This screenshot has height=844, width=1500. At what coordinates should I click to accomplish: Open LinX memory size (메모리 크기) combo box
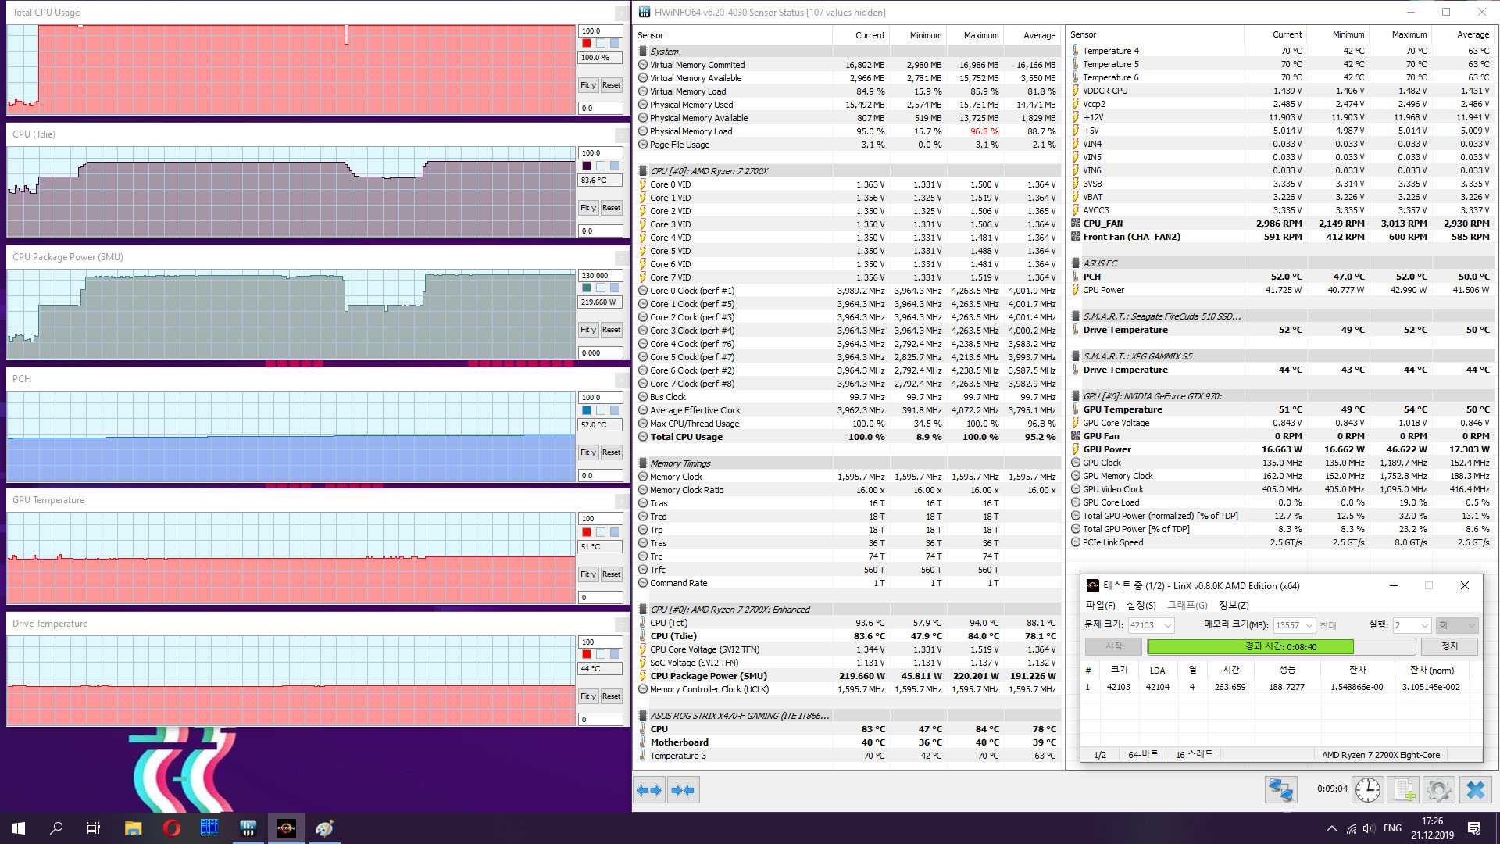click(x=1309, y=625)
